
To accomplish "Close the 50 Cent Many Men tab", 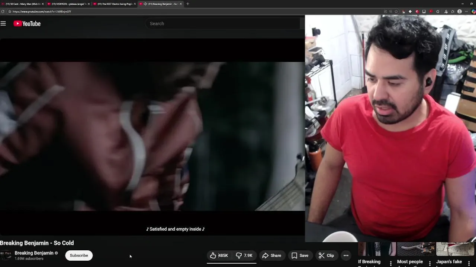I will tap(43, 4).
